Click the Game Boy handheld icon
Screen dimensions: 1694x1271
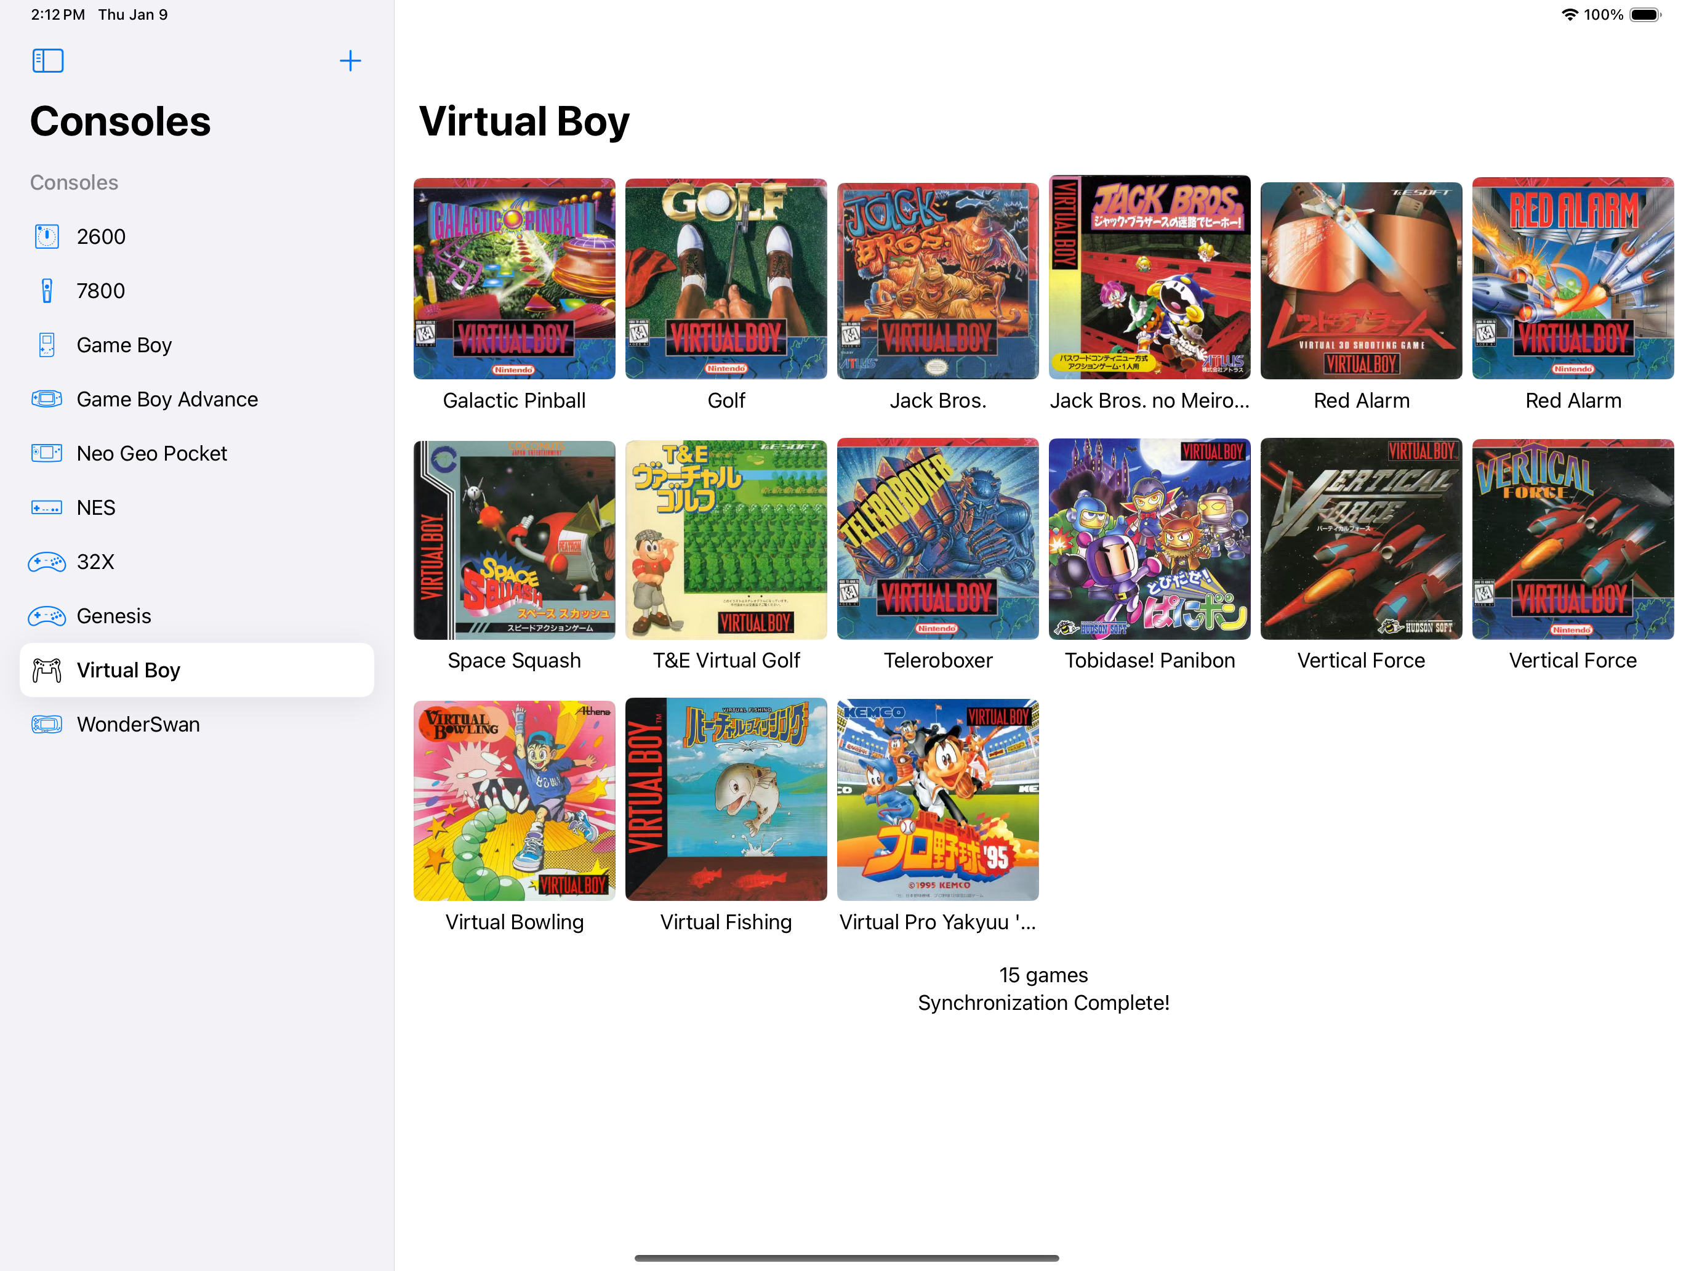tap(47, 345)
